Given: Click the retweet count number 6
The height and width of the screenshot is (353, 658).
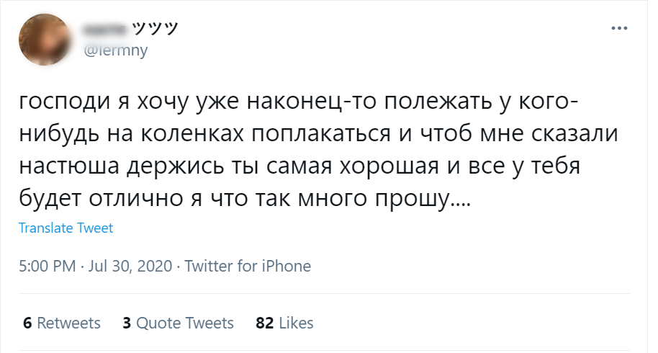Looking at the screenshot, I should pyautogui.click(x=27, y=323).
